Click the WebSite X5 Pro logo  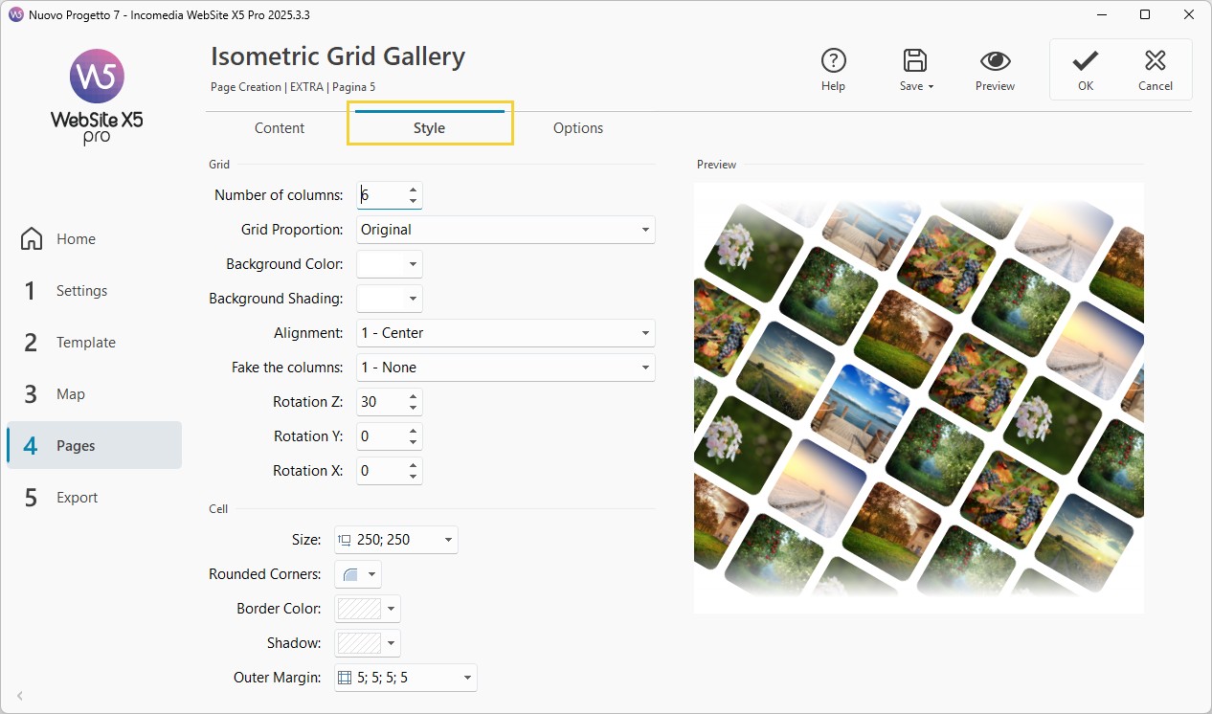pyautogui.click(x=97, y=96)
